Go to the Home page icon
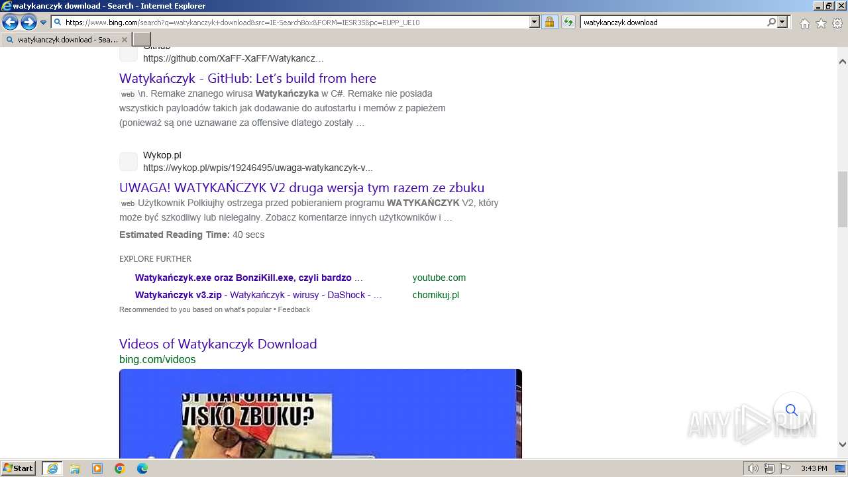 tap(804, 23)
